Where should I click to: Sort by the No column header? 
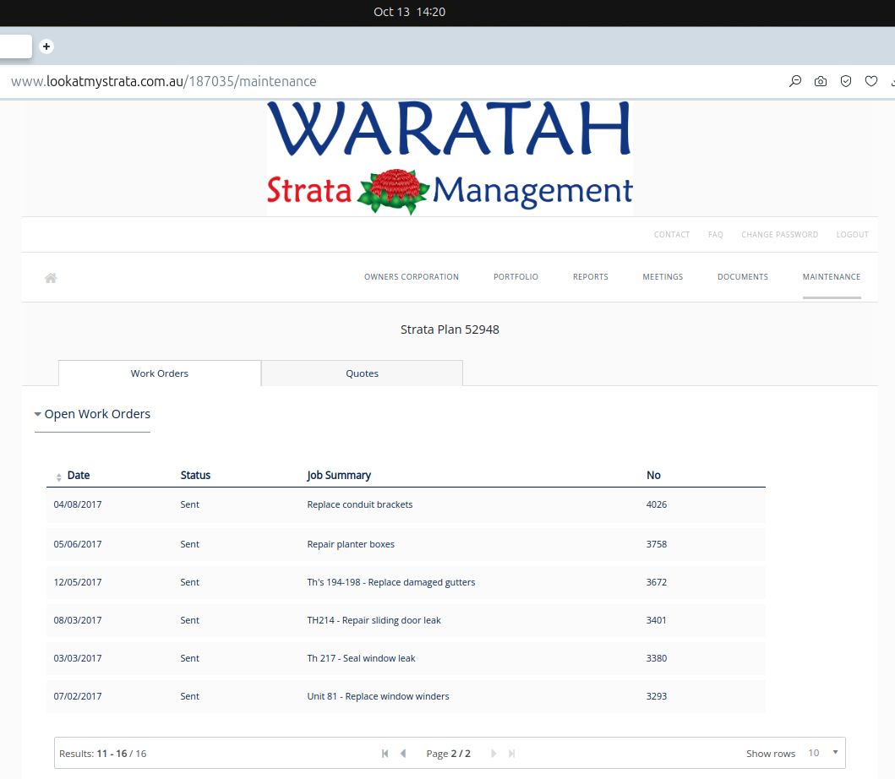[x=653, y=475]
